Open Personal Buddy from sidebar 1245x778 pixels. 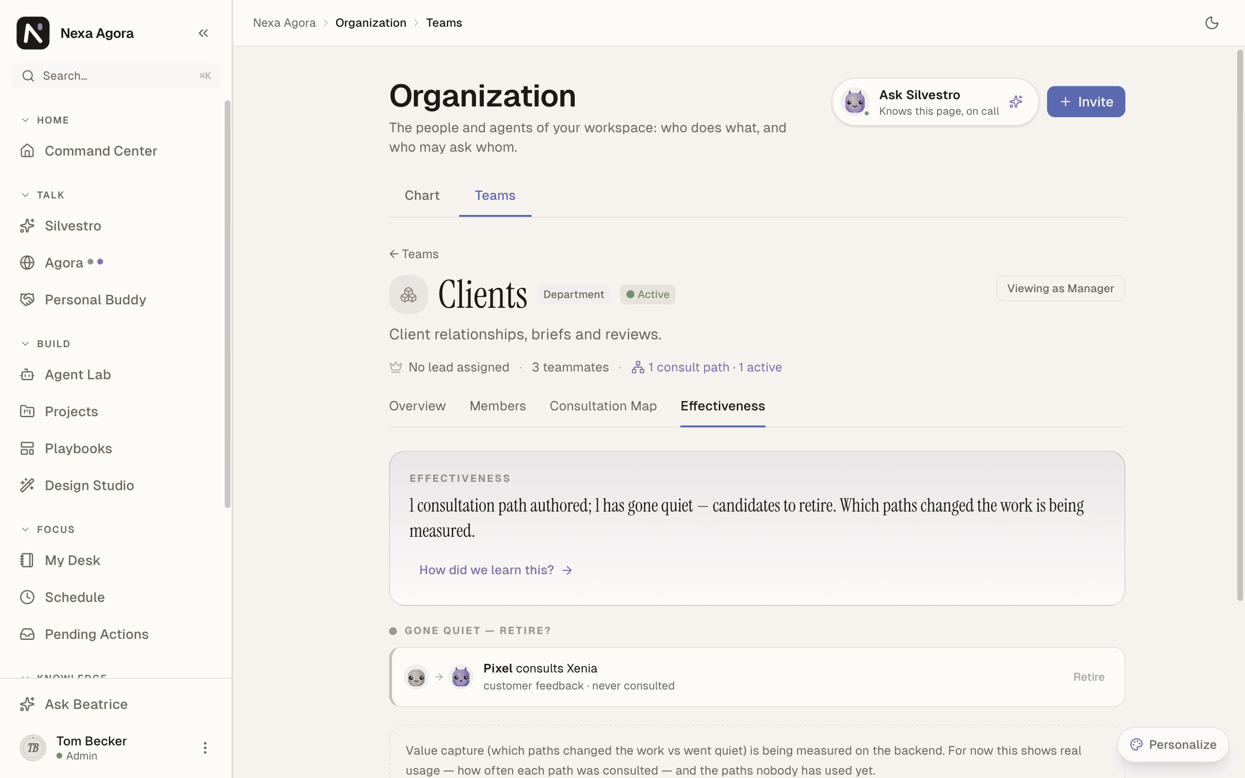(116, 300)
